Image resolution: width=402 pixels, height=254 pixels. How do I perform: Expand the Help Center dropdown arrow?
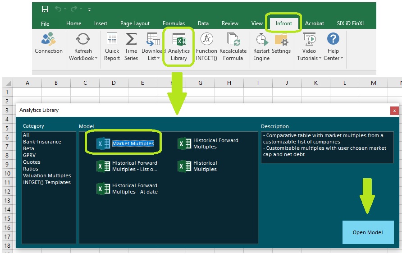pyautogui.click(x=342, y=58)
